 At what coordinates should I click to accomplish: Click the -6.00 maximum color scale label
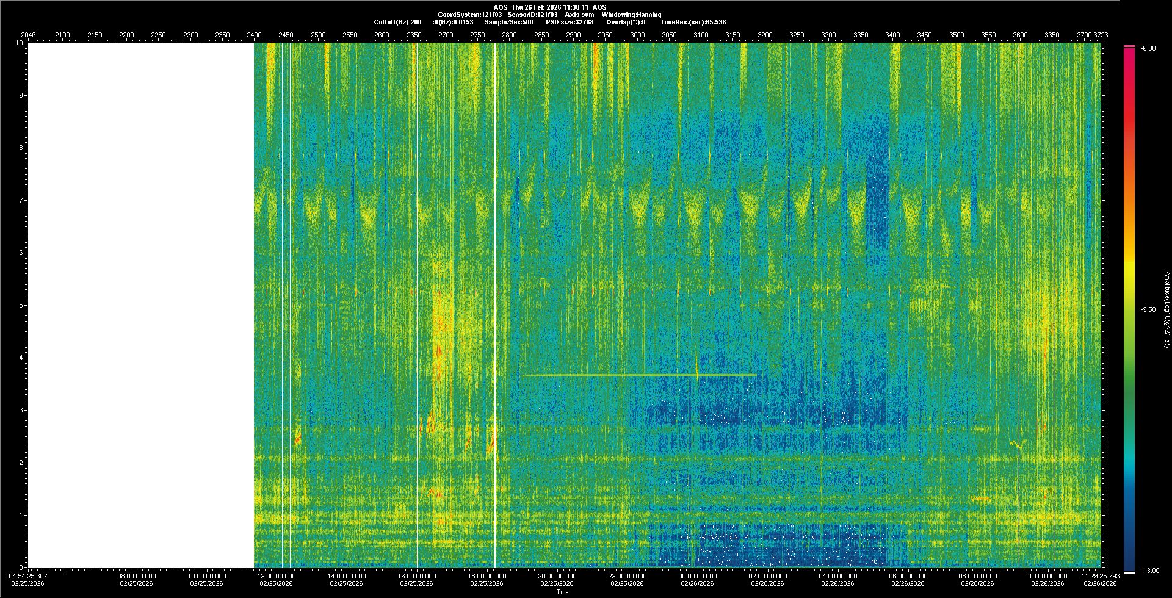[1148, 48]
